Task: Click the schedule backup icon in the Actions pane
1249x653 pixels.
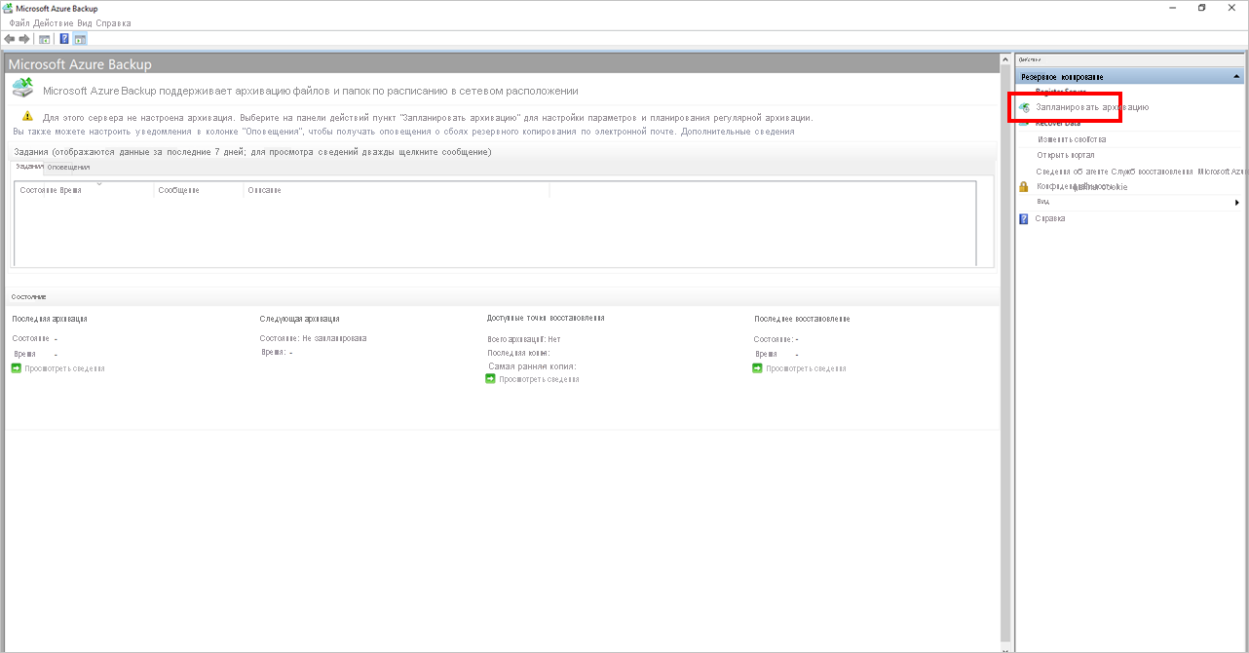Action: [x=1024, y=107]
